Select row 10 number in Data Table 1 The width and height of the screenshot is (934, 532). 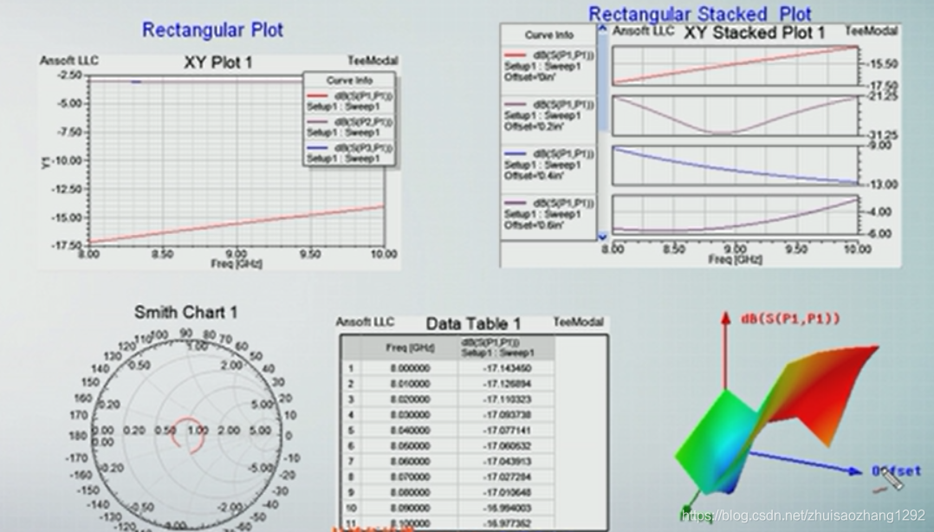351,508
